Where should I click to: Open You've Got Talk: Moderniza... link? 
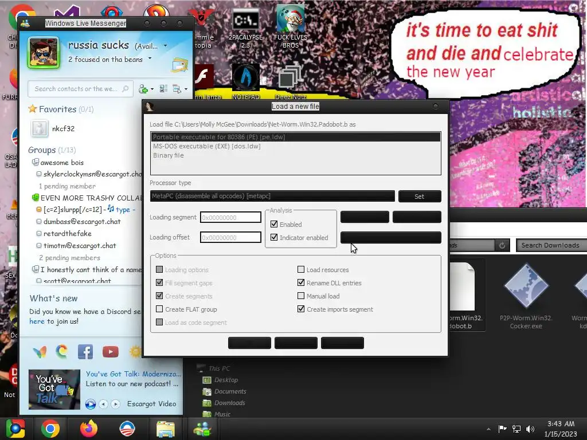coord(133,374)
